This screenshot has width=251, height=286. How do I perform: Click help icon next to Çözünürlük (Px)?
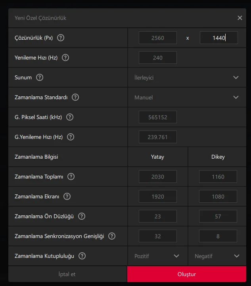coord(61,38)
